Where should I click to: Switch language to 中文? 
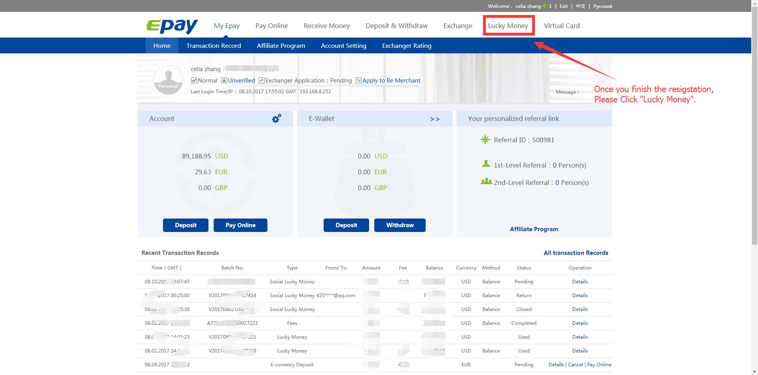point(580,6)
